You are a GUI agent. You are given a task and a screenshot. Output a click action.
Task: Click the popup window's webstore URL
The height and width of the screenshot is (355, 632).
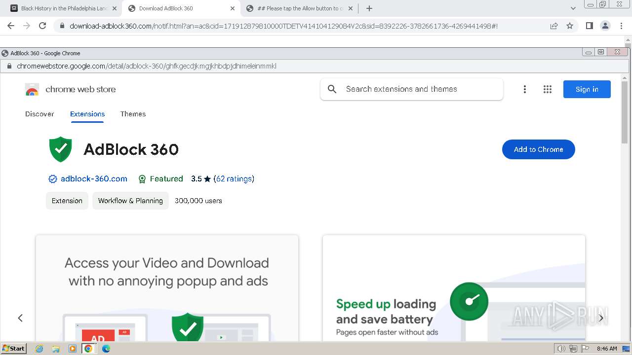[x=147, y=66]
